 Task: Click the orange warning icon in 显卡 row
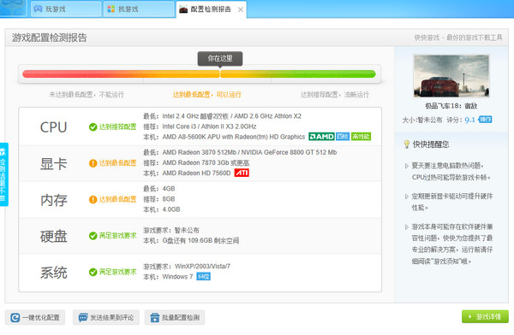pyautogui.click(x=93, y=163)
